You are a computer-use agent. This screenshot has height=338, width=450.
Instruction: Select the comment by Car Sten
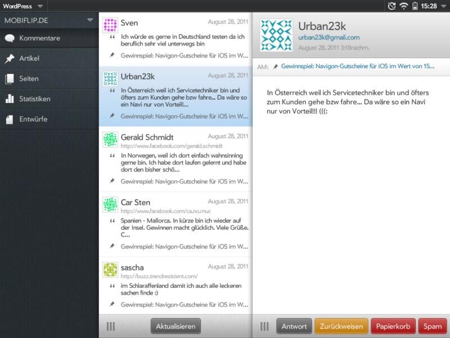175,224
